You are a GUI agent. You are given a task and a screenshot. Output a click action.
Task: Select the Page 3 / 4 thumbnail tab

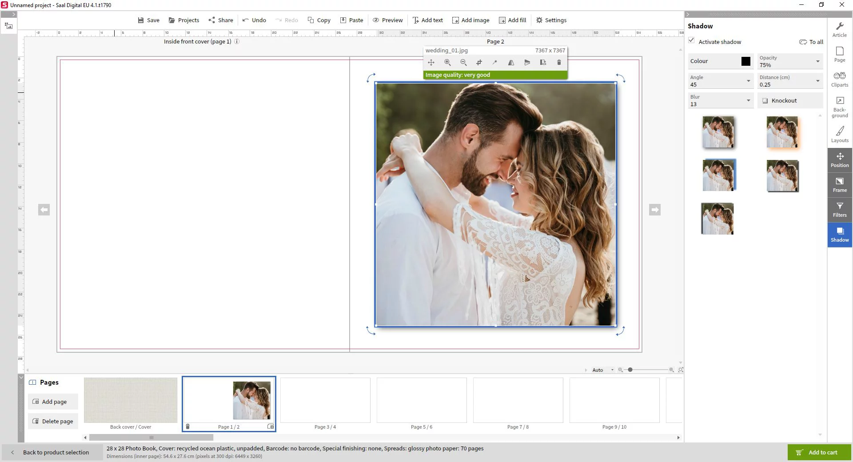tap(325, 400)
